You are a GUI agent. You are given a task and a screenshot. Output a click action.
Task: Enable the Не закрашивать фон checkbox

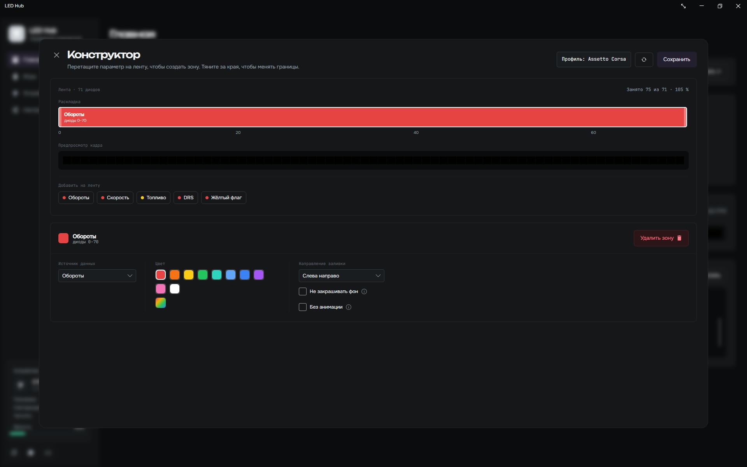(303, 291)
